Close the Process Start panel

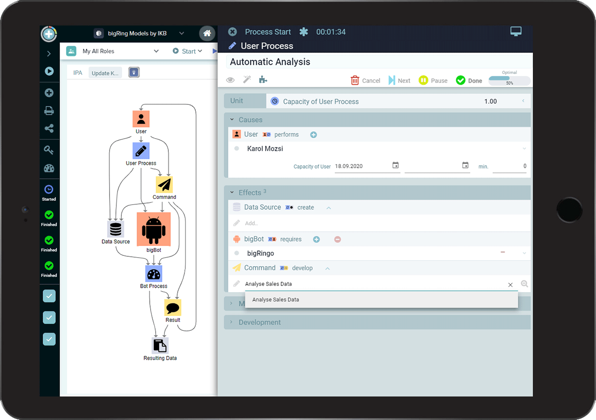232,32
